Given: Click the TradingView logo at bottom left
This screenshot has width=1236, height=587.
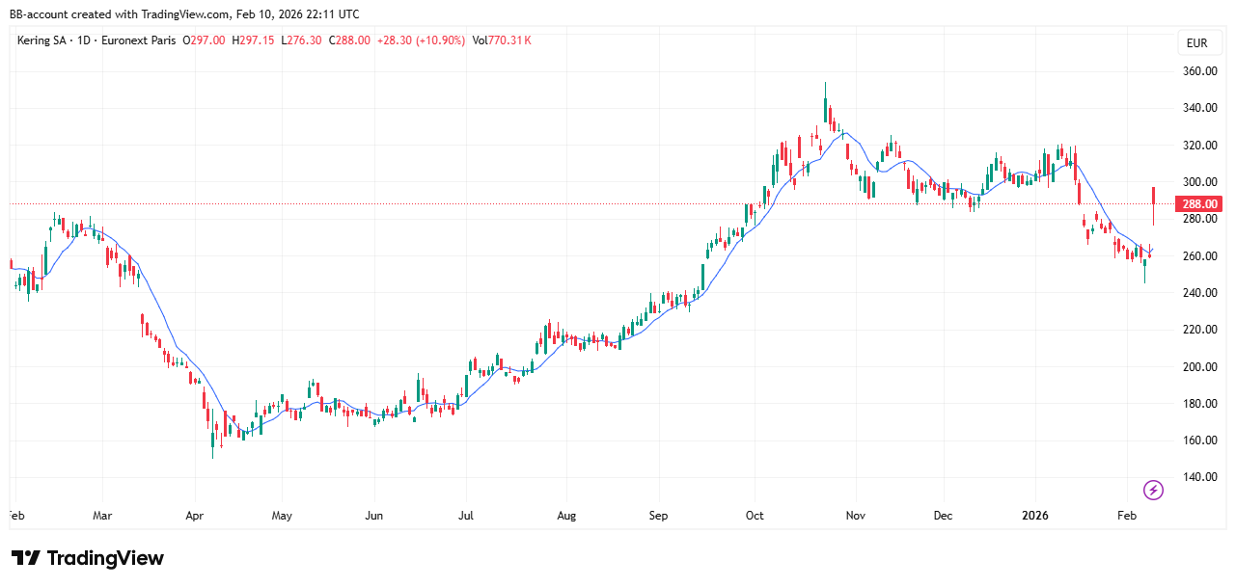Looking at the screenshot, I should pos(88,558).
